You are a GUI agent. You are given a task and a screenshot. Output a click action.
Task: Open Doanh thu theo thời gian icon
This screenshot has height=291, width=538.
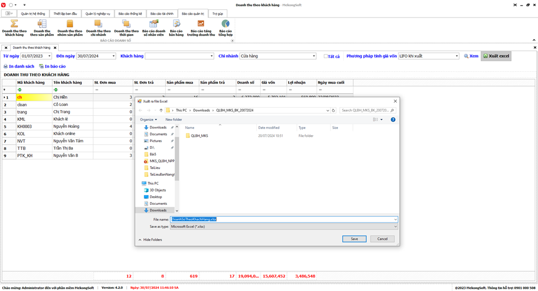tap(126, 24)
